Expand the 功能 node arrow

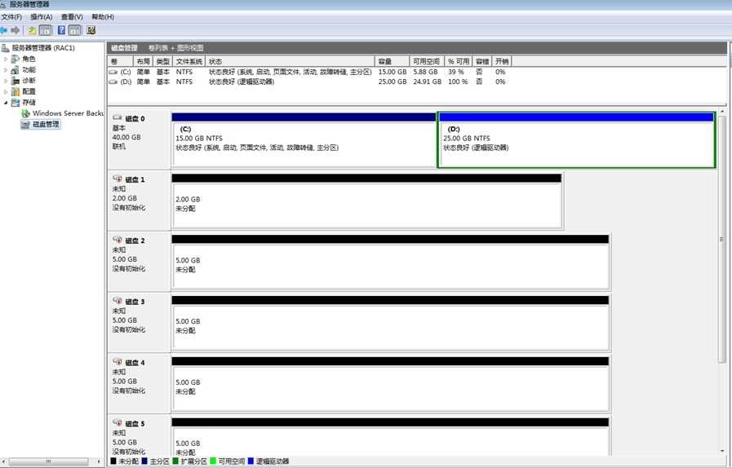point(6,70)
